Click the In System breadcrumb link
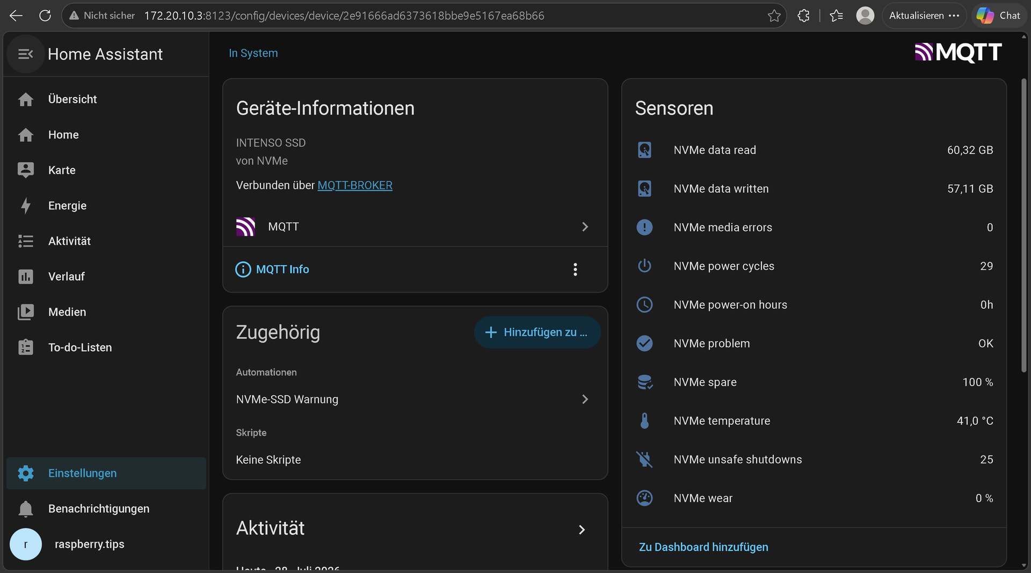Viewport: 1031px width, 573px height. (x=253, y=53)
